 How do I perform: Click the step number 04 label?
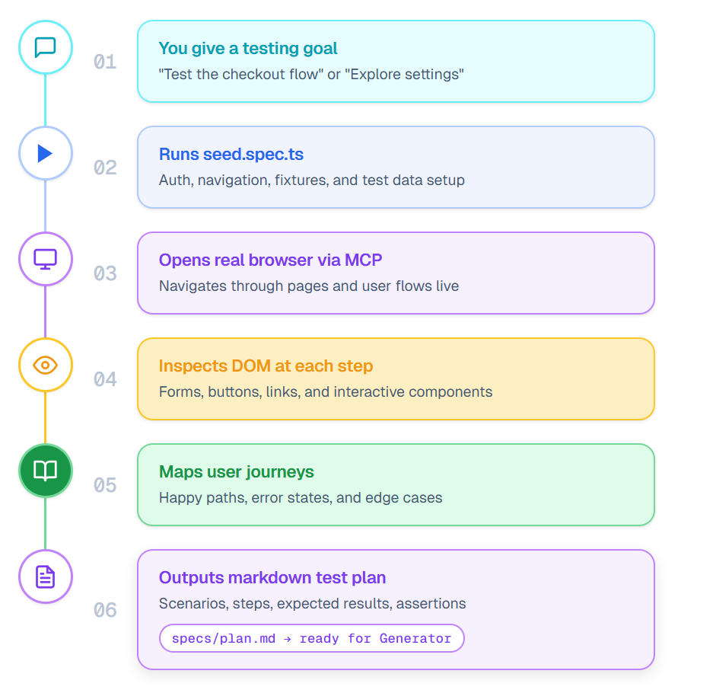tap(105, 379)
